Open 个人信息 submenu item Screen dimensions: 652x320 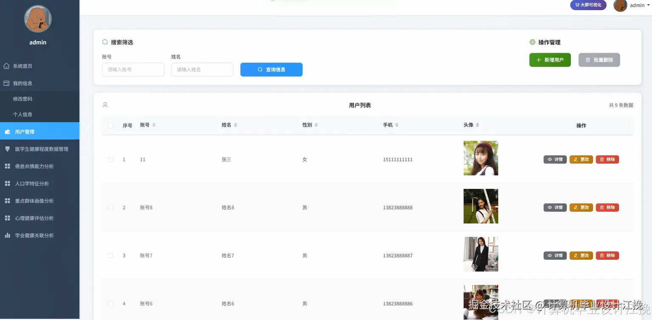40,115
